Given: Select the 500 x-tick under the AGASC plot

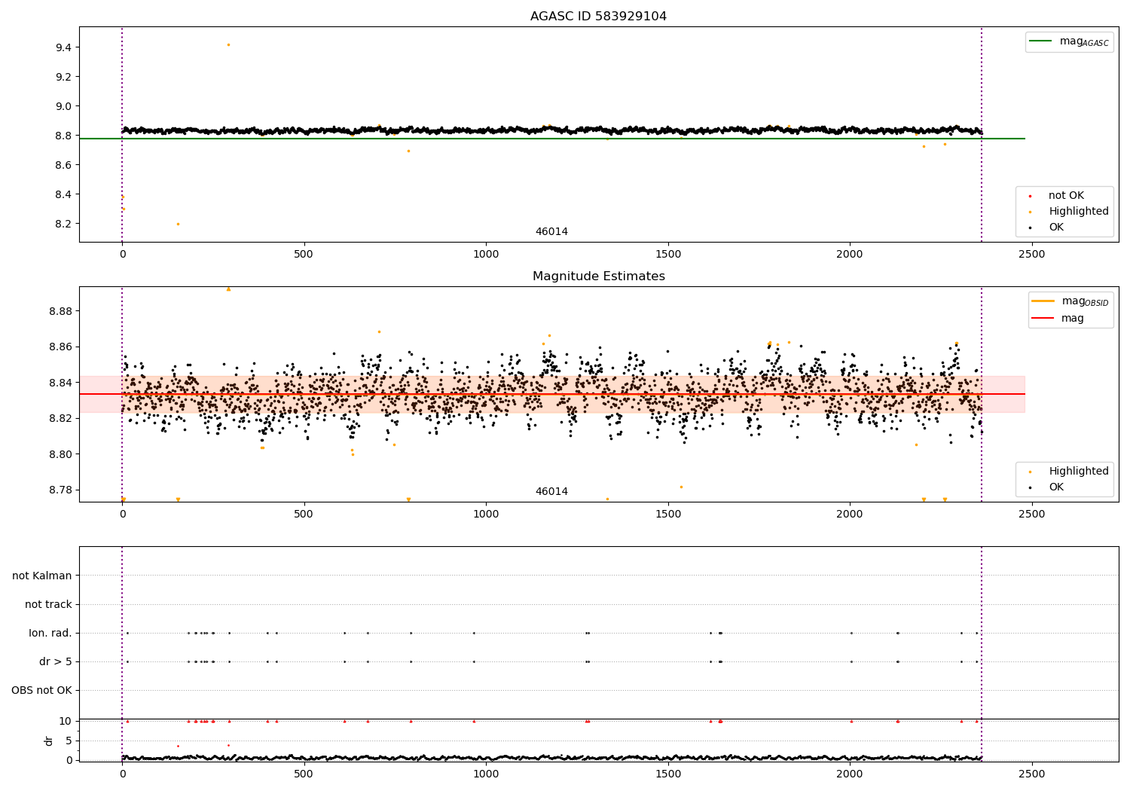Looking at the screenshot, I should (304, 255).
